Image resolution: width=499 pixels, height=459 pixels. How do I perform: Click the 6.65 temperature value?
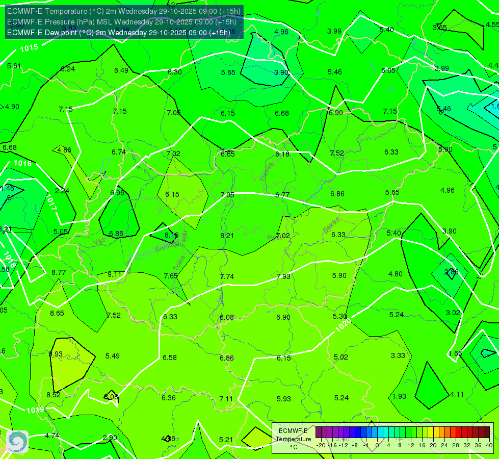click(x=228, y=154)
